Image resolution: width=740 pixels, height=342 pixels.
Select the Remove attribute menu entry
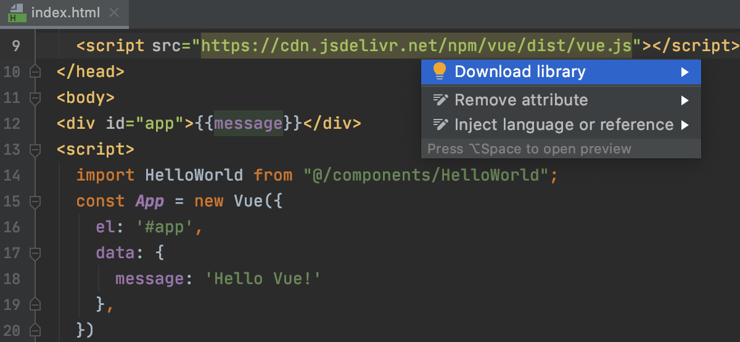pos(521,100)
